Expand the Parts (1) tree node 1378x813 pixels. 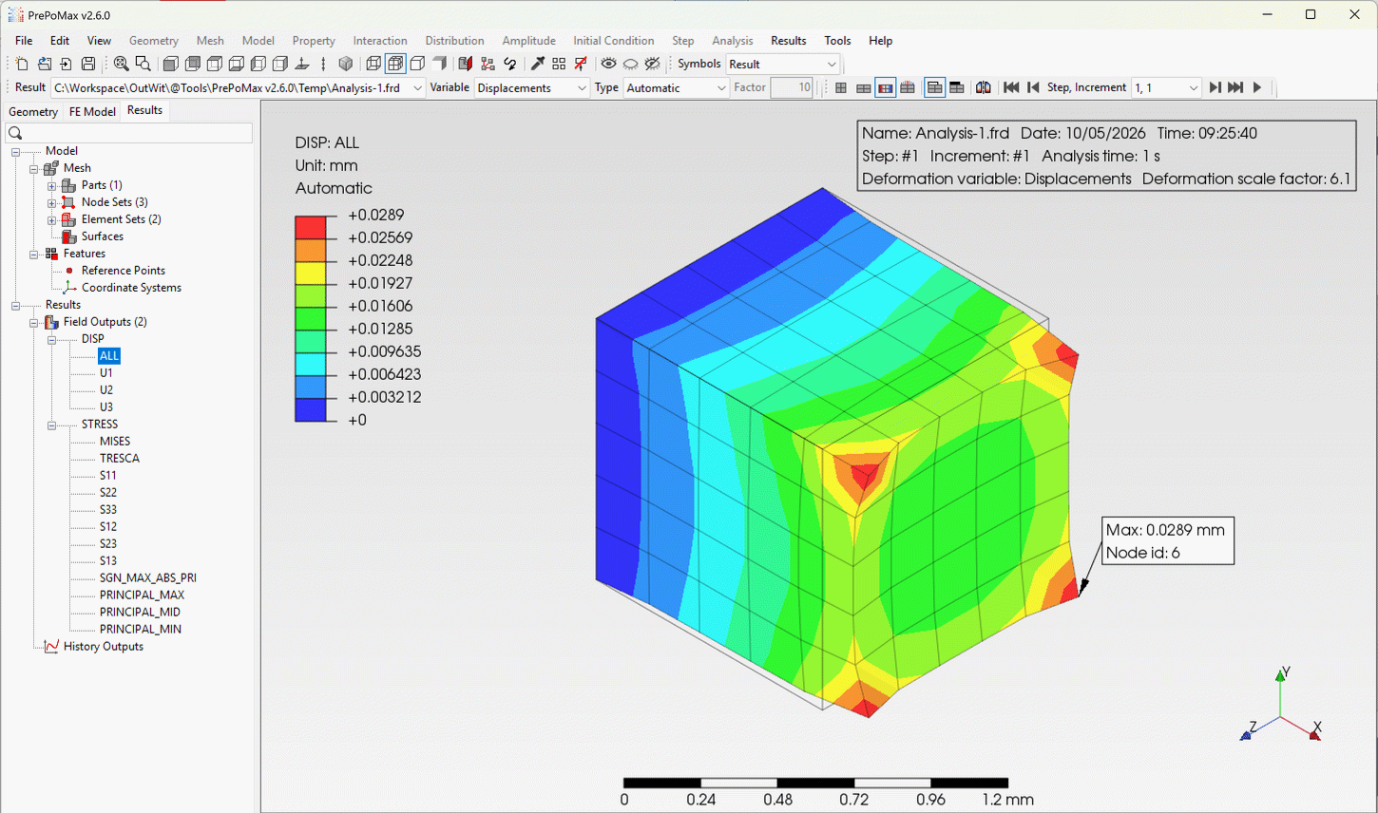tap(52, 185)
